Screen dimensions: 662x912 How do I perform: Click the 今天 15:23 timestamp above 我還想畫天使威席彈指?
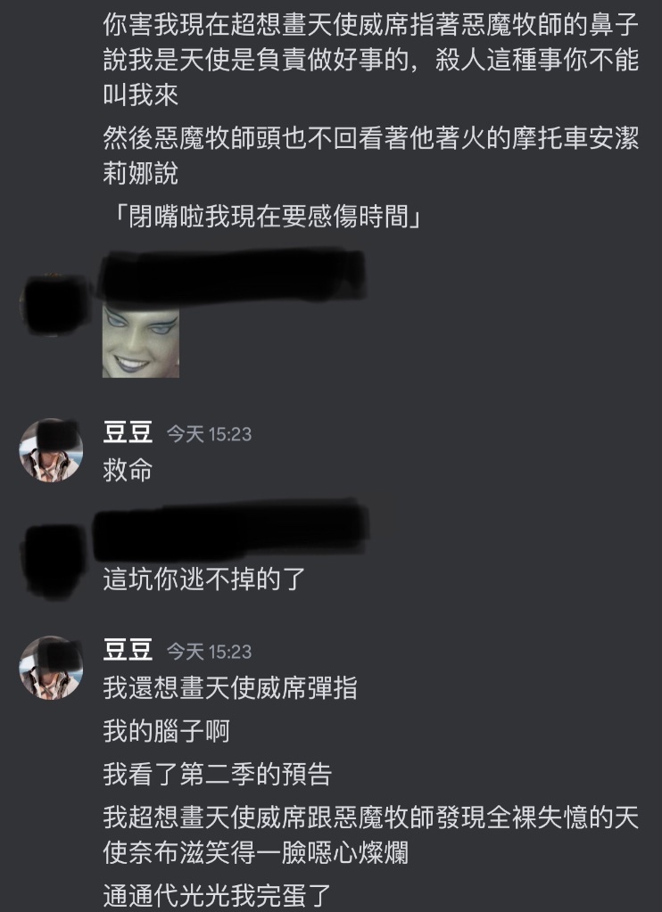coord(209,652)
